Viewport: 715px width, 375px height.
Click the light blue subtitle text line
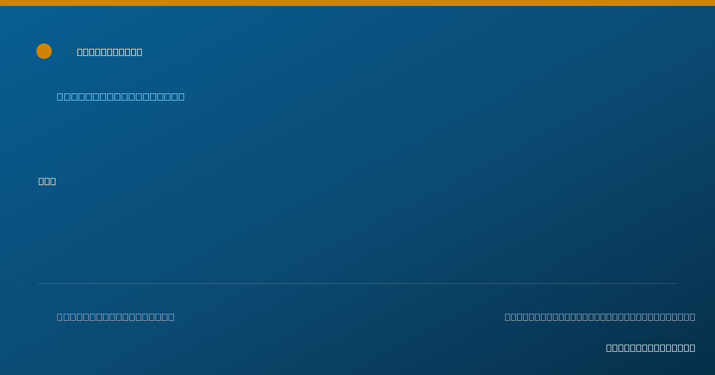pos(121,96)
